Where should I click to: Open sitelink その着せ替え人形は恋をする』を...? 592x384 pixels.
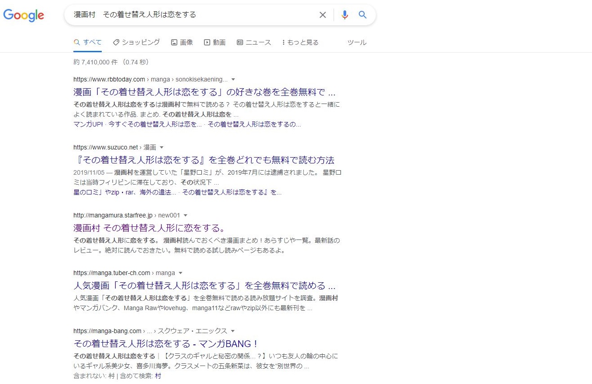[232, 192]
